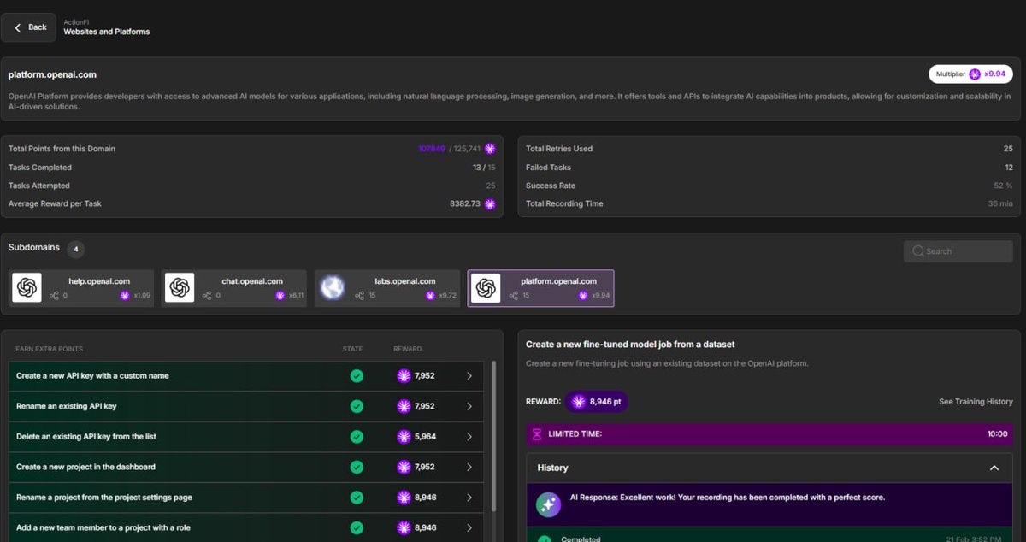The height and width of the screenshot is (542, 1026).
Task: Open the See Training History link
Action: [976, 402]
